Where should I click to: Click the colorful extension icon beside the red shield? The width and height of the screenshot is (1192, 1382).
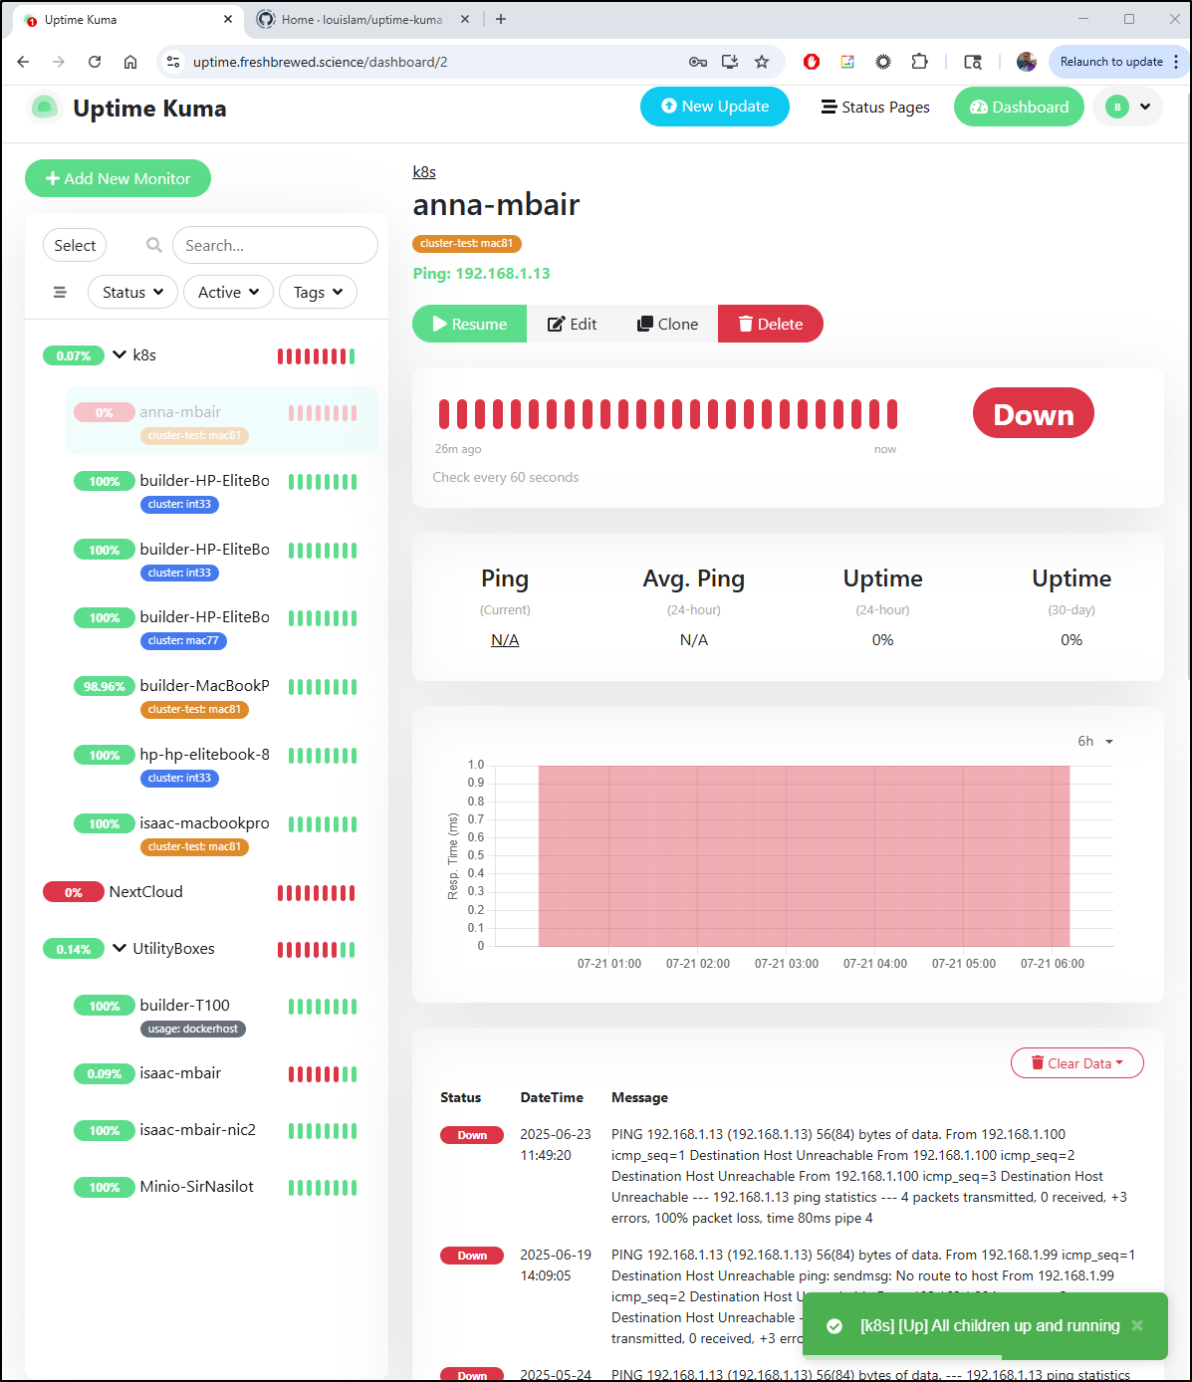(x=847, y=62)
